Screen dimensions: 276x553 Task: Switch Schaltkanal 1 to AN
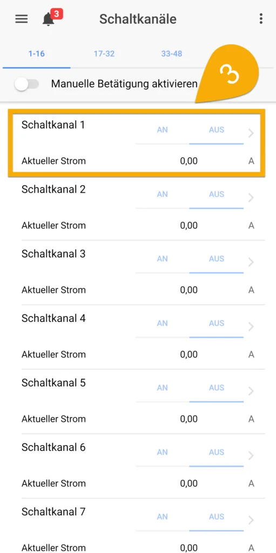163,130
